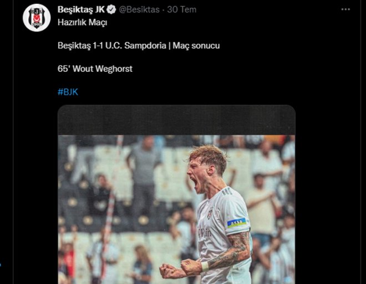Click the Beşiktaş JK profile avatar
The image size is (366, 284).
[x=37, y=17]
